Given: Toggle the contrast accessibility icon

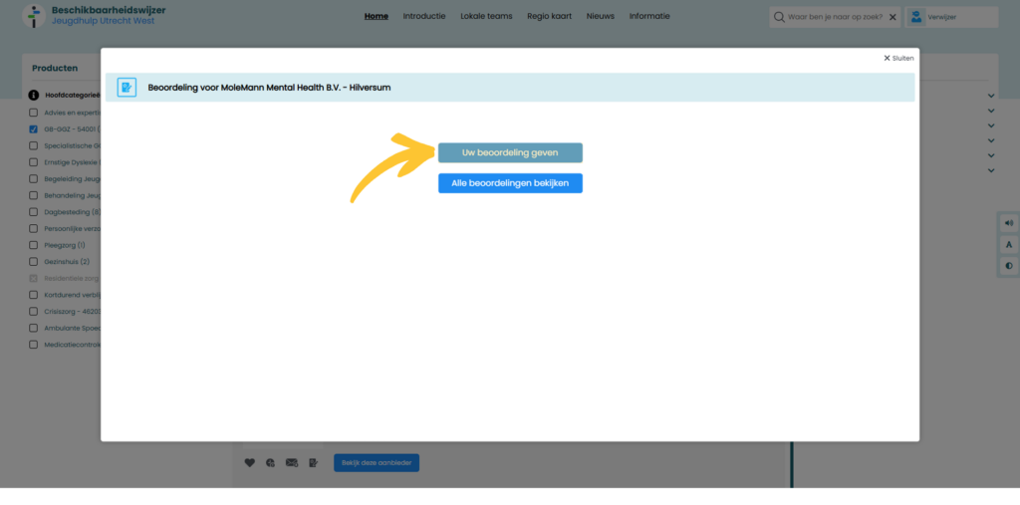Looking at the screenshot, I should 1009,266.
